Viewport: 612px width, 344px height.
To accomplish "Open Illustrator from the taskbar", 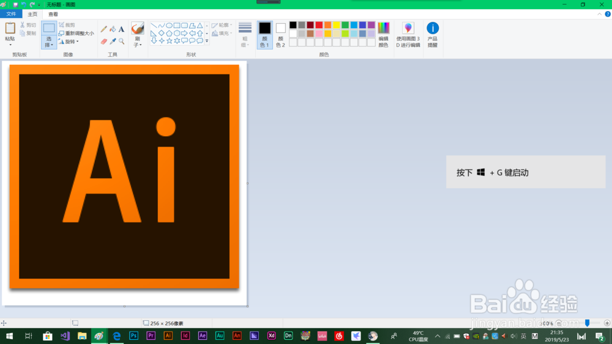I will (168, 336).
